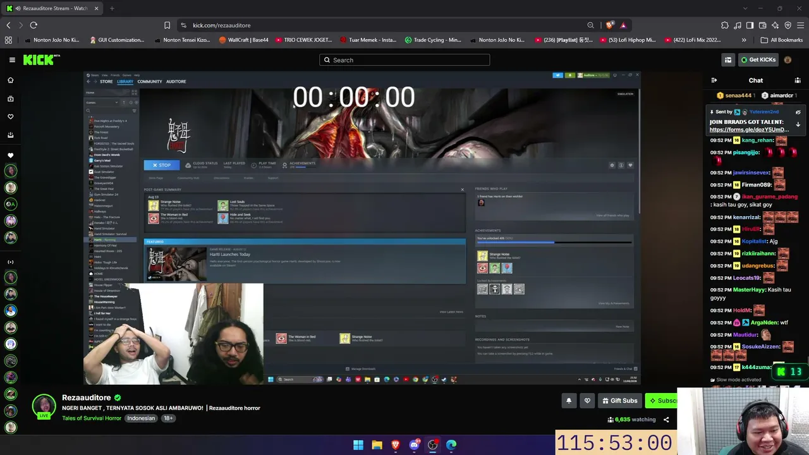Turn on notifications with the bell icon

[568, 401]
